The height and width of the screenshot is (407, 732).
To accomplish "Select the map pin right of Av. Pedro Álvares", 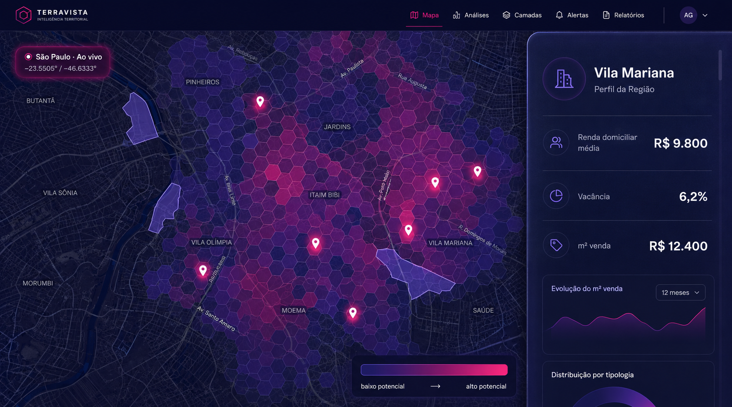I will [435, 182].
